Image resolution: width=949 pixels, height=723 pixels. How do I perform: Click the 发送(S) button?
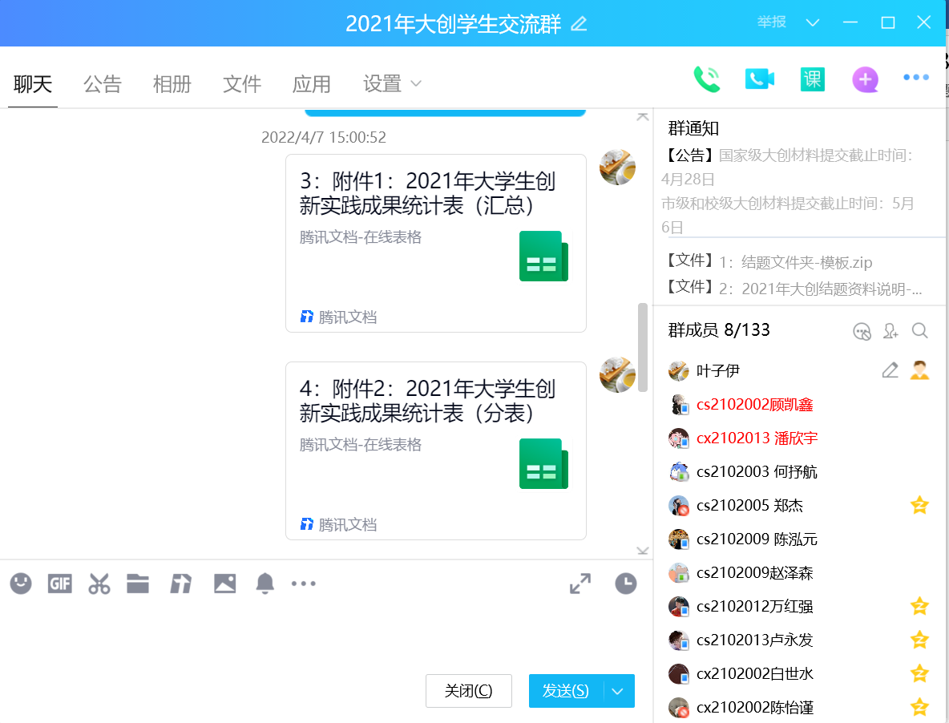point(565,691)
